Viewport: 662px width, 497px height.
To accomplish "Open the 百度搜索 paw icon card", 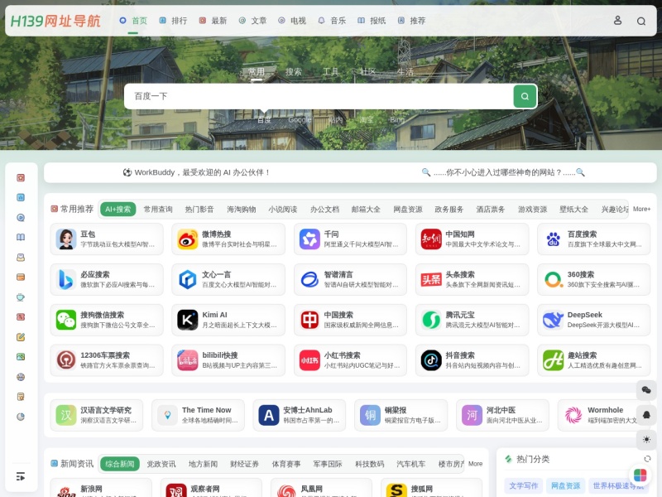I will pyautogui.click(x=553, y=239).
